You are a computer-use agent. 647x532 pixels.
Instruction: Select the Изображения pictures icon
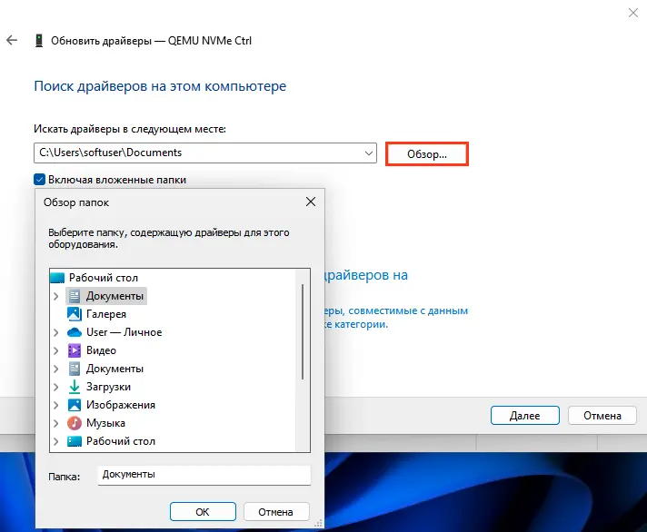[75, 405]
